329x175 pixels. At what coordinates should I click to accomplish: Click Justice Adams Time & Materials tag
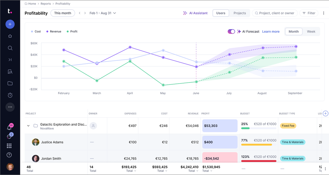pyautogui.click(x=292, y=142)
